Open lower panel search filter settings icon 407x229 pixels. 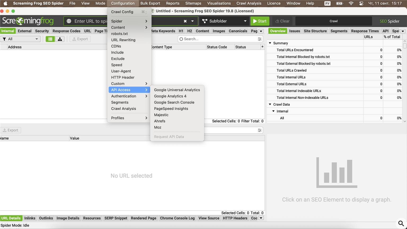[x=260, y=130]
